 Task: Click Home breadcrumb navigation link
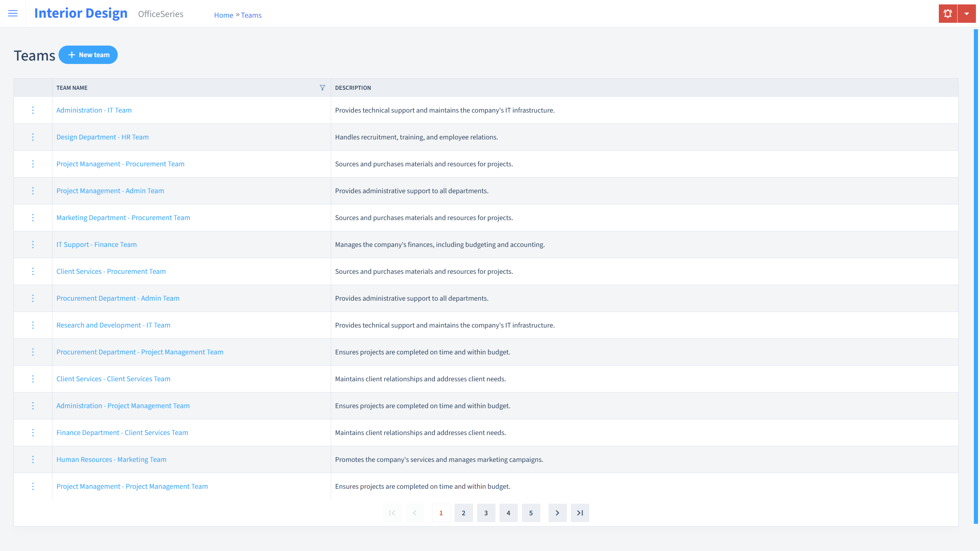pos(224,15)
